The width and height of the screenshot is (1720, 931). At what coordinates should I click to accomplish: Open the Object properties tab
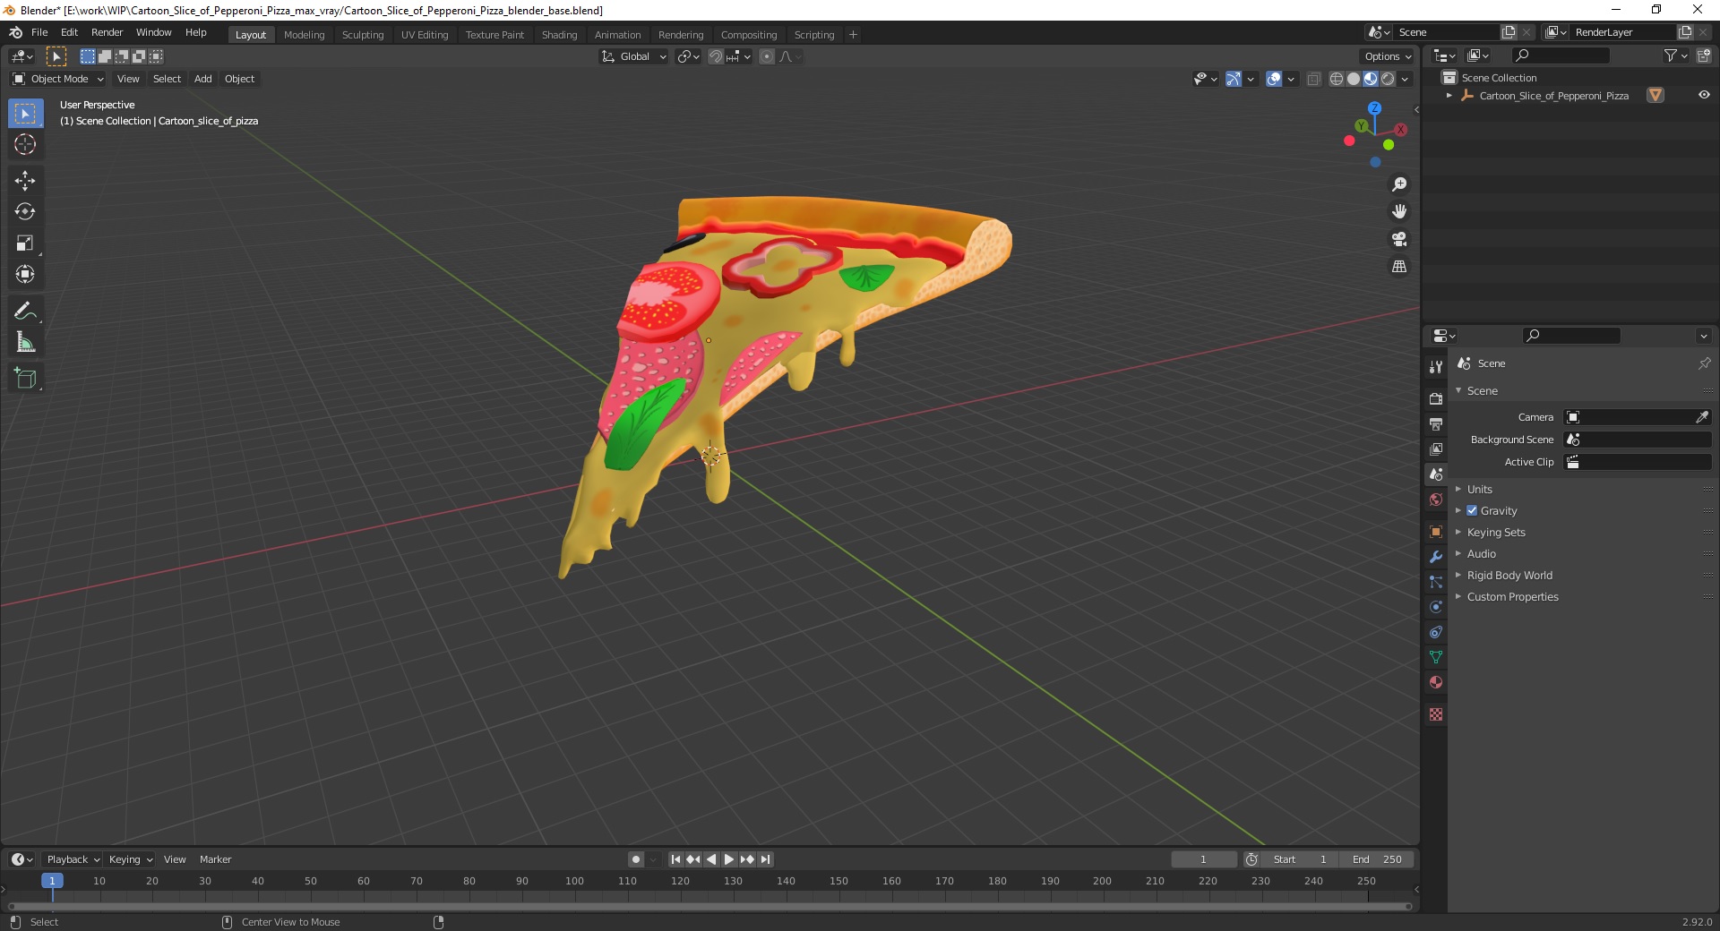point(1436,532)
